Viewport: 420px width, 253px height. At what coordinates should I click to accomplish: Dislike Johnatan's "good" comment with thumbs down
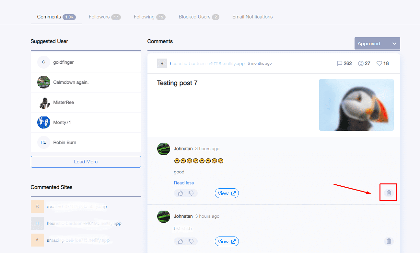pyautogui.click(x=191, y=193)
